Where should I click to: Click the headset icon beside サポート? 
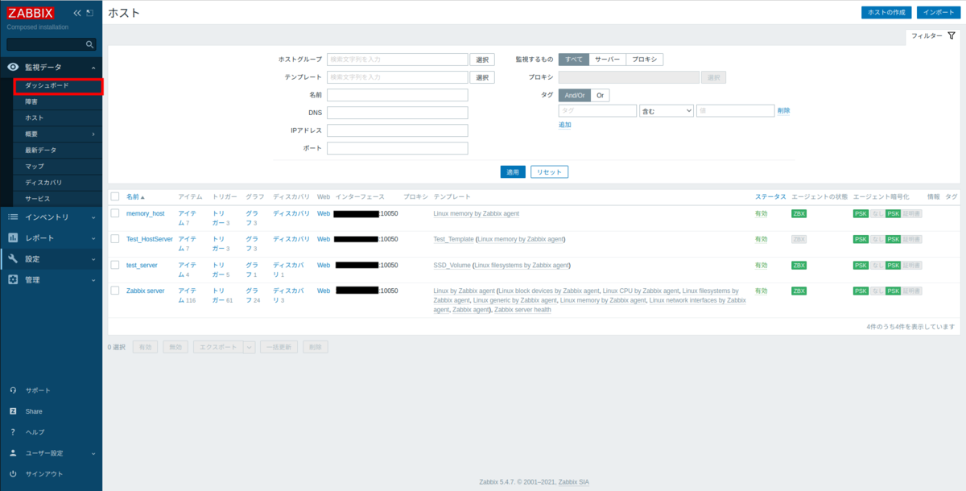[13, 390]
